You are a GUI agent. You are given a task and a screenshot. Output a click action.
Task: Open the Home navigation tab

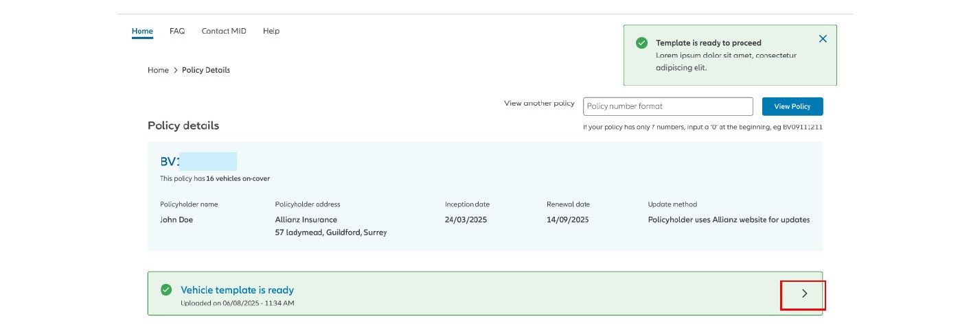[x=142, y=31]
